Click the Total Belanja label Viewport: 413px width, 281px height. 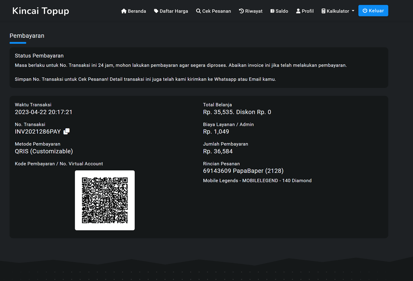(x=218, y=105)
